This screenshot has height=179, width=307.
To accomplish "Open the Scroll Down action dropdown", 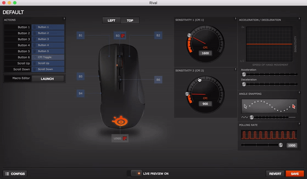I will (x=48, y=69).
